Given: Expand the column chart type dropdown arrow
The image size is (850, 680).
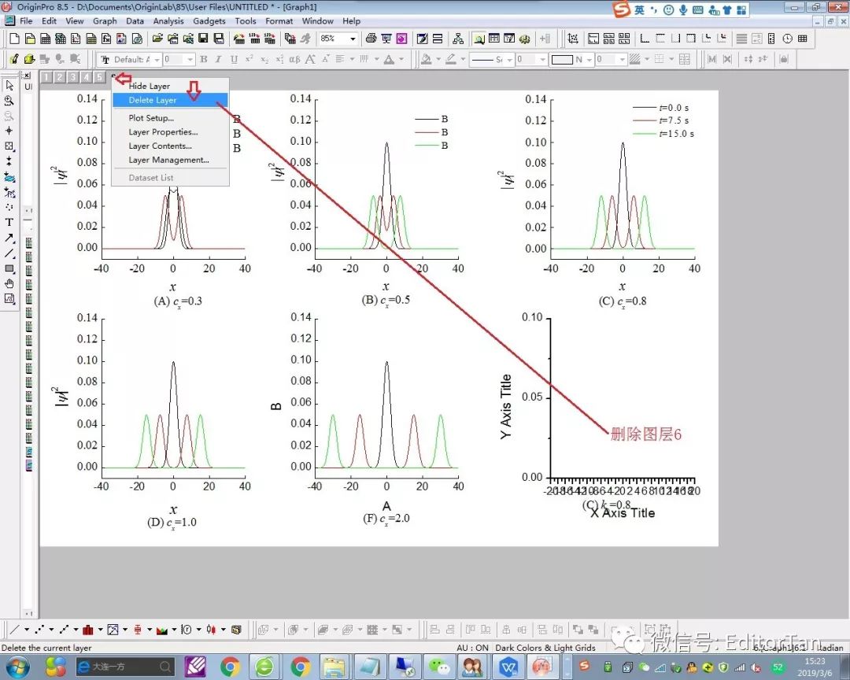Looking at the screenshot, I should (100, 630).
